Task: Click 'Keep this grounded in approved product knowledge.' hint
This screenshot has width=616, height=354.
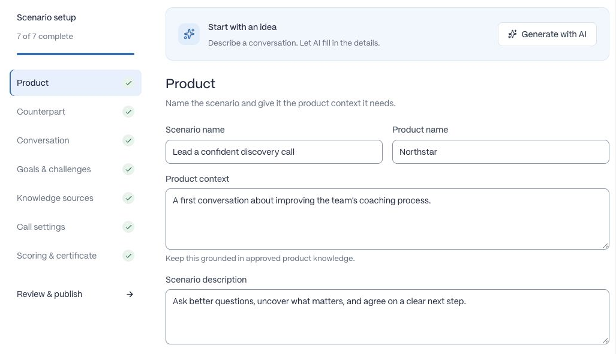Action: (260, 258)
